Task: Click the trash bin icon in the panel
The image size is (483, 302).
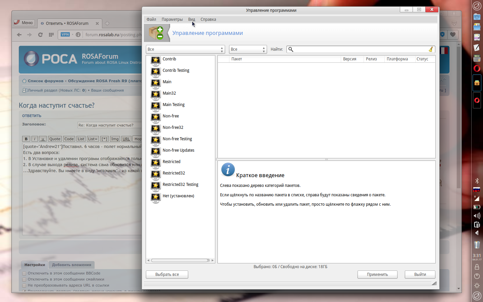Action: [477, 245]
